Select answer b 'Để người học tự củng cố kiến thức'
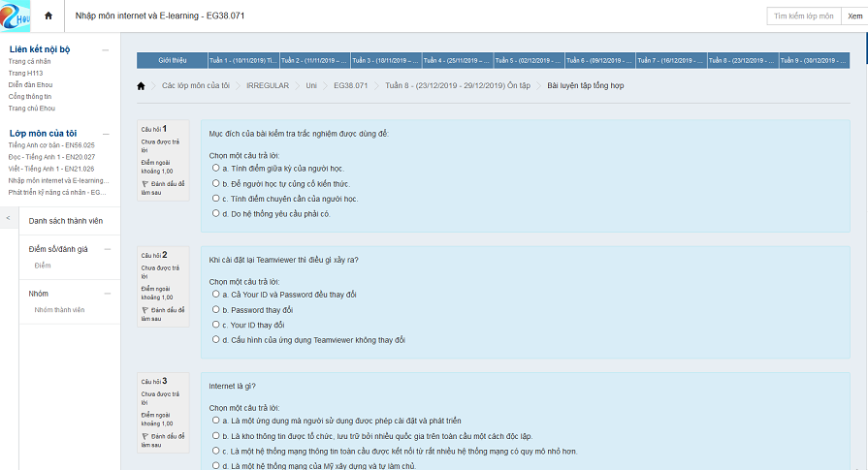This screenshot has width=868, height=470. [x=215, y=183]
